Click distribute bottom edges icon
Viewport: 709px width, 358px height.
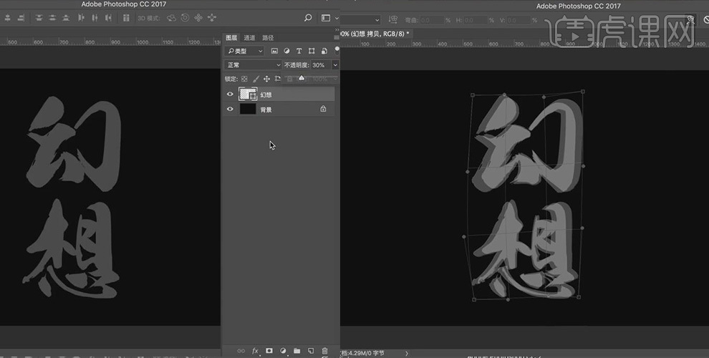66,18
